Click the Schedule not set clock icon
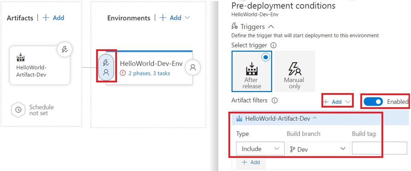411x171 pixels. click(x=18, y=110)
